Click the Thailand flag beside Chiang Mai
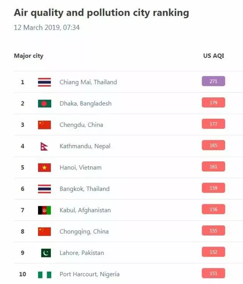 click(44, 82)
